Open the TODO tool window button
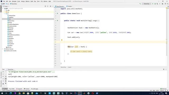The height and width of the screenshot is (95, 169). pos(12,89)
